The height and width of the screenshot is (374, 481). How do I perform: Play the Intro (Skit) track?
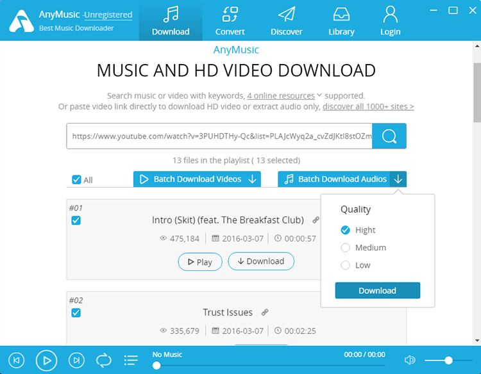[200, 262]
